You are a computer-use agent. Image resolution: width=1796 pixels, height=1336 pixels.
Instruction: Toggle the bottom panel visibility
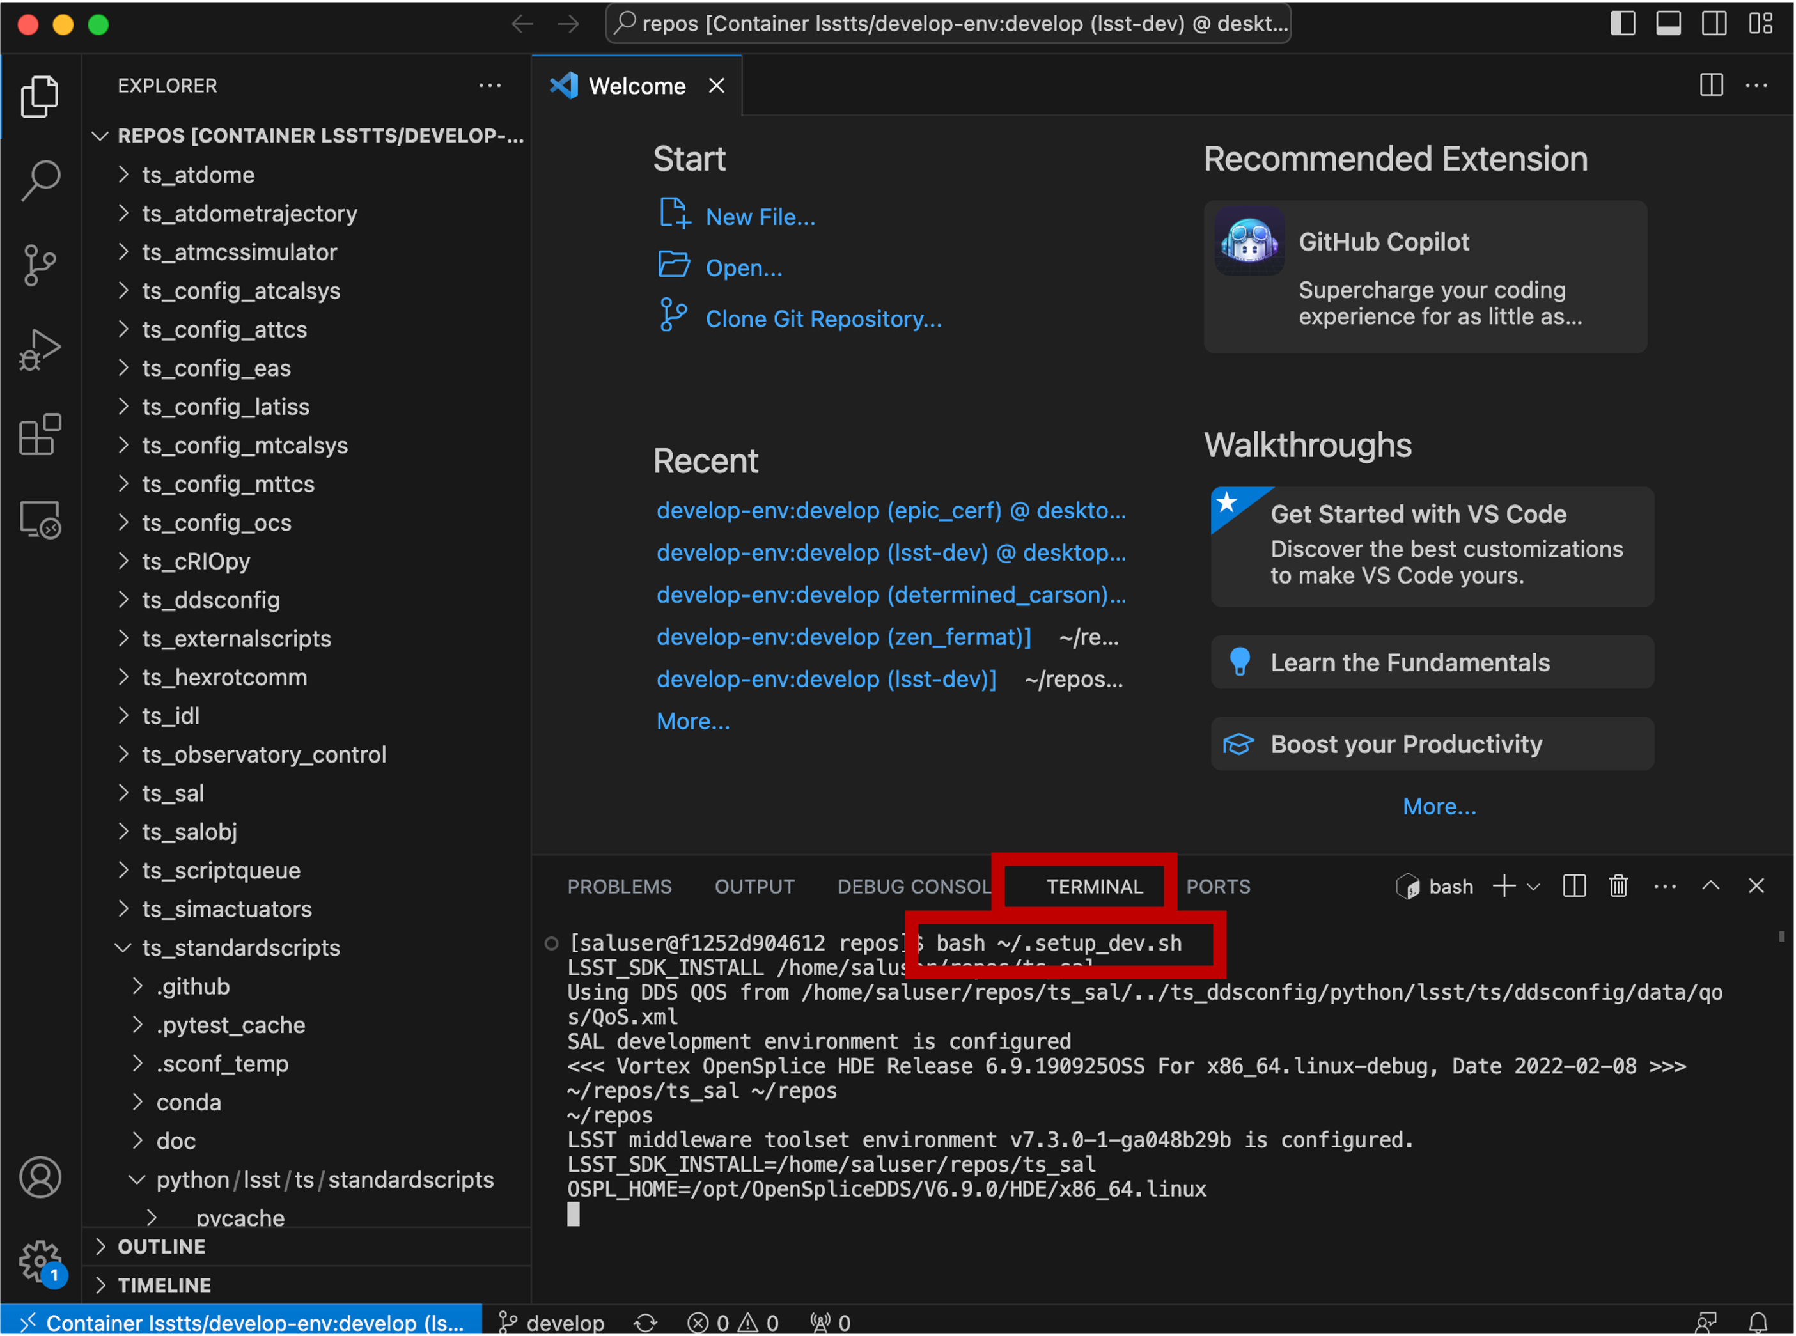click(1668, 24)
